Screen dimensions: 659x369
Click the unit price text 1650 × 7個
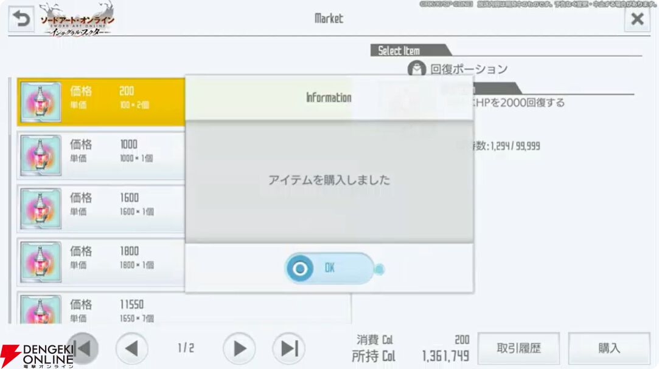coord(136,318)
